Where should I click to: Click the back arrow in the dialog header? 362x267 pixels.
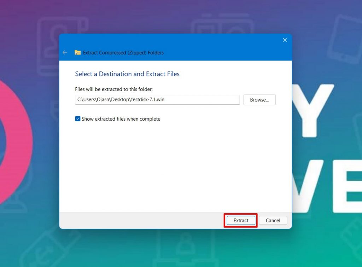pos(65,52)
